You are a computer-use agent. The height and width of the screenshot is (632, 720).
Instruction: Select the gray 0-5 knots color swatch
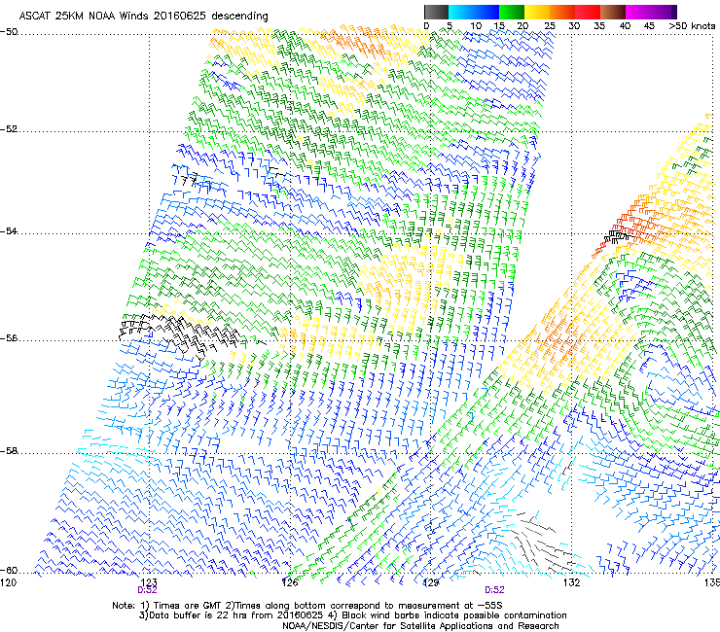point(436,12)
